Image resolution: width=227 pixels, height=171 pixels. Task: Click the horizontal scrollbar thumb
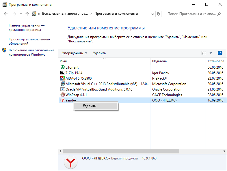pos(121,151)
